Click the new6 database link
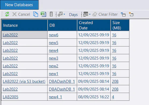This screenshot has height=105, width=149. coord(53,35)
